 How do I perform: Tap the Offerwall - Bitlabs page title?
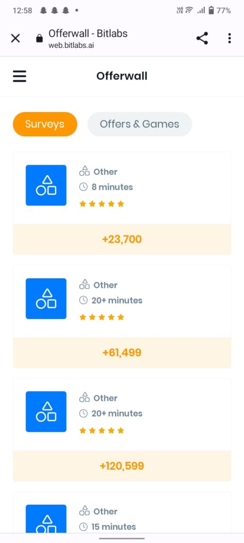click(88, 33)
